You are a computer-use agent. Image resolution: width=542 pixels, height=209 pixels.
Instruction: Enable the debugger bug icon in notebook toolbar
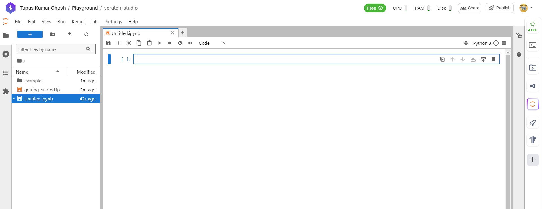[x=466, y=43]
